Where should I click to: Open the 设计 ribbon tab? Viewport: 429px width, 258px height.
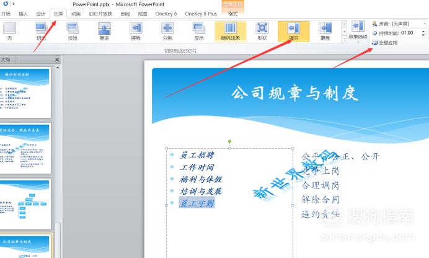[40, 14]
